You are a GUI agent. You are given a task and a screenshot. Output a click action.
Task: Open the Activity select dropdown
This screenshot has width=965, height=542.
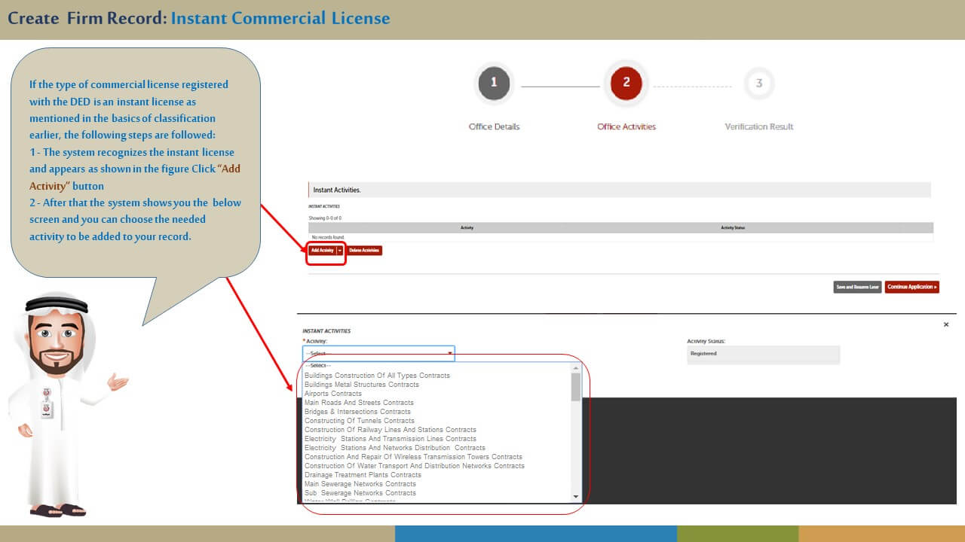click(x=378, y=353)
